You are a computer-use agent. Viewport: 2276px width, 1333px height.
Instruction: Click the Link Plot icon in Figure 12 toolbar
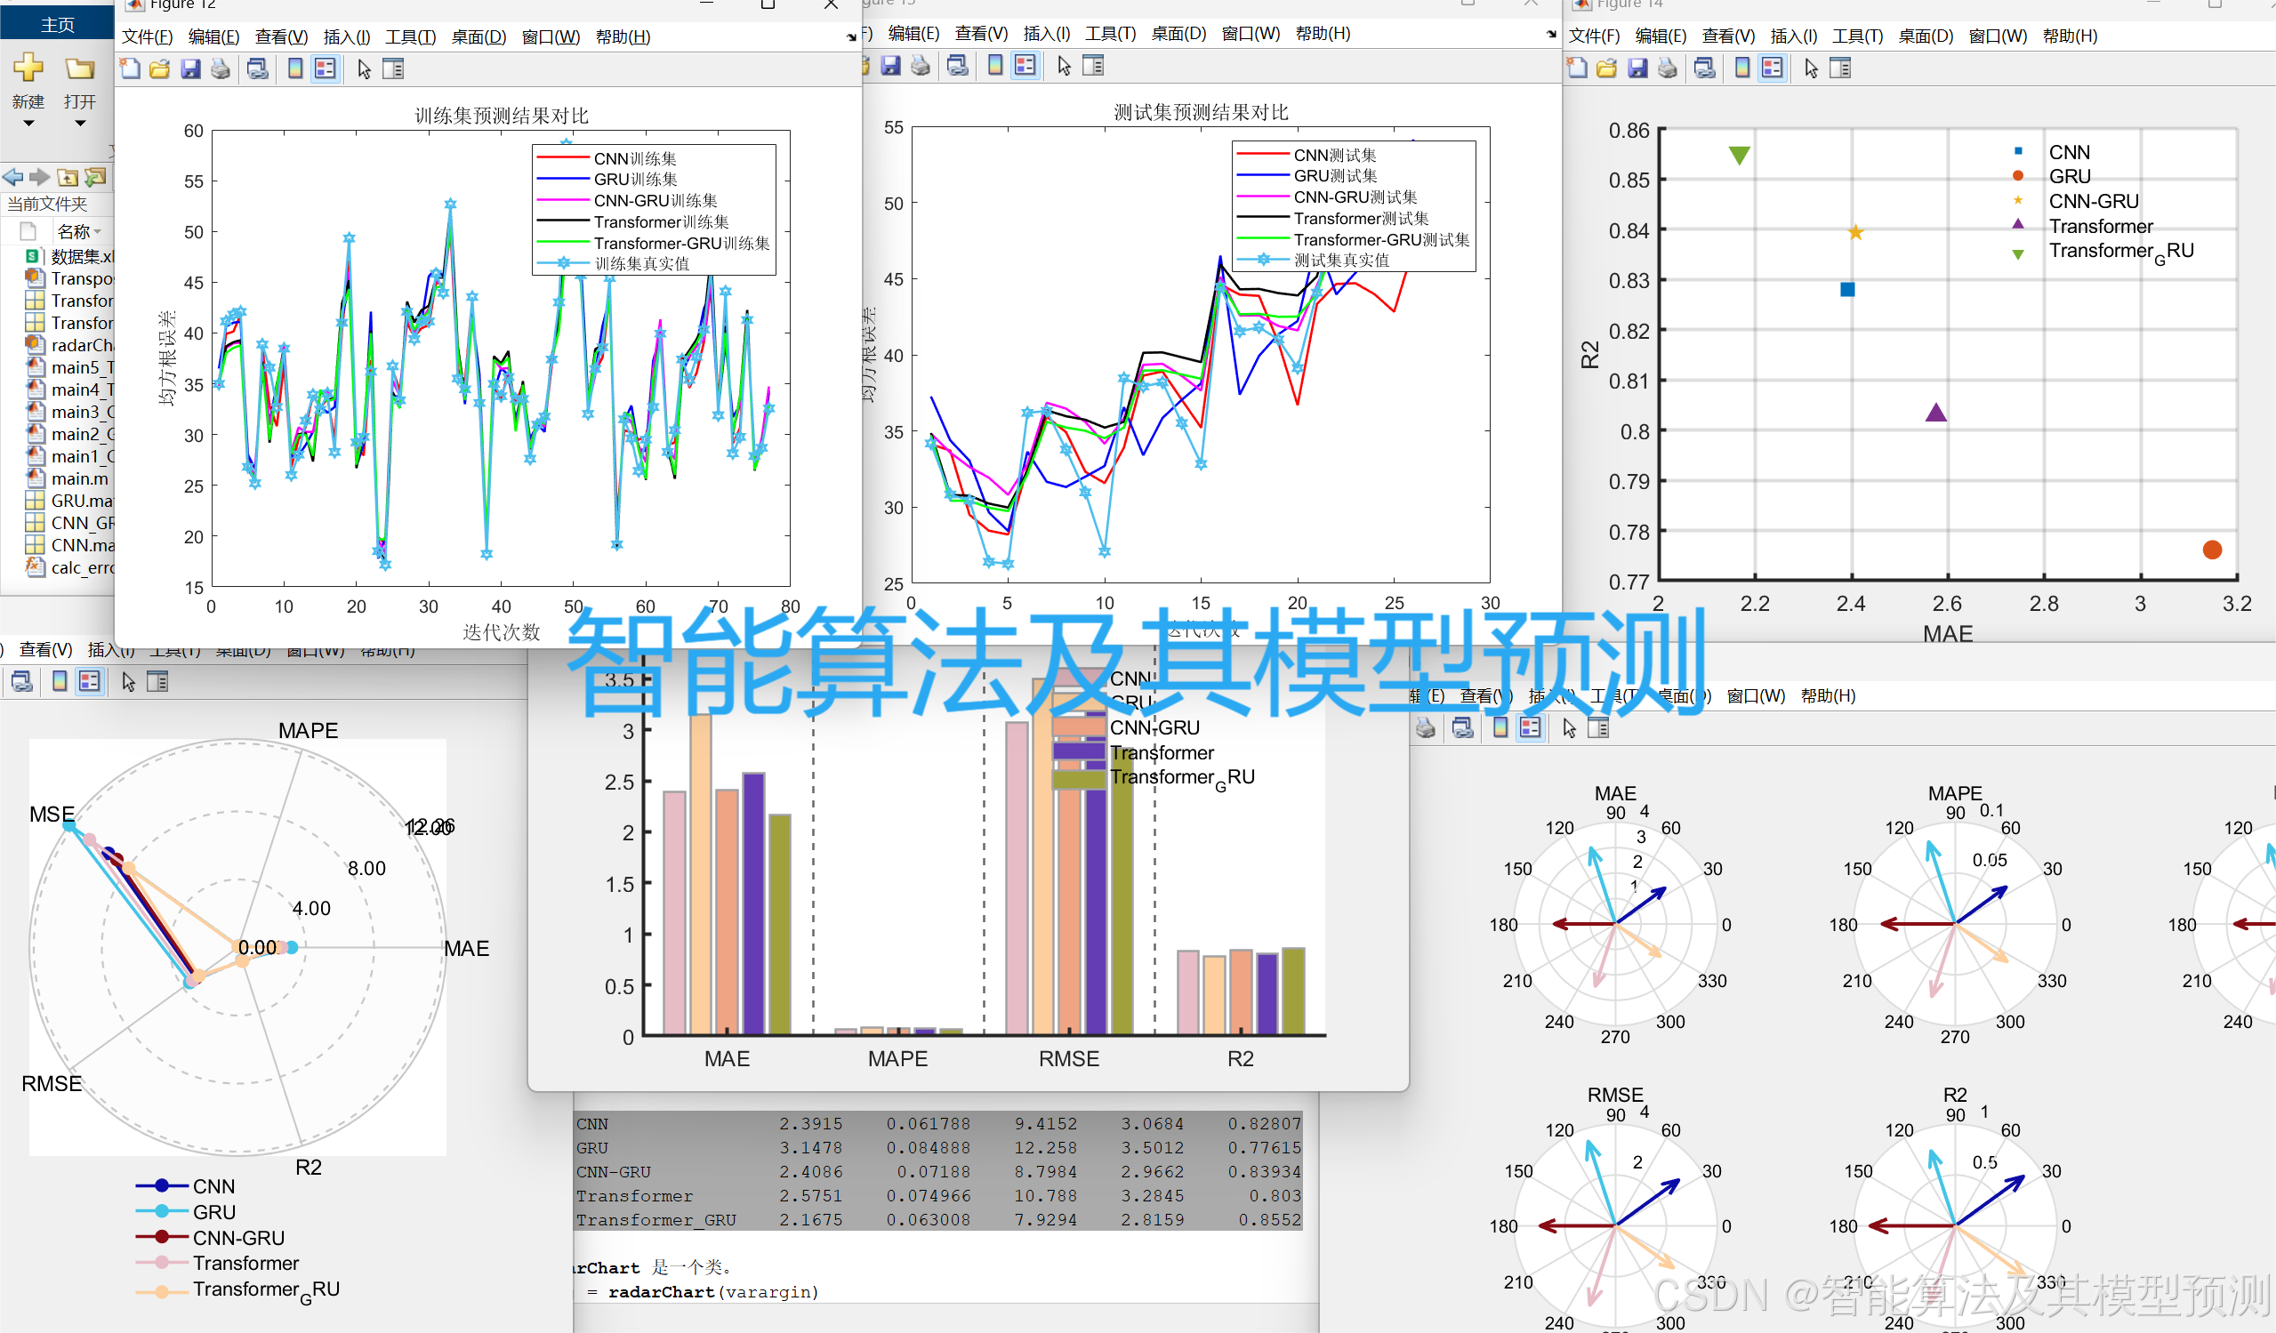(x=257, y=68)
